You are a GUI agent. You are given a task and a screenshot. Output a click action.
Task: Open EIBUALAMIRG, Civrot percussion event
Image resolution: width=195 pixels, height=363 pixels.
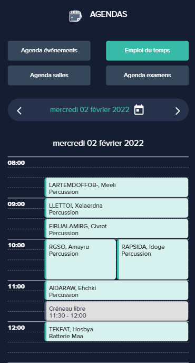pyautogui.click(x=116, y=228)
